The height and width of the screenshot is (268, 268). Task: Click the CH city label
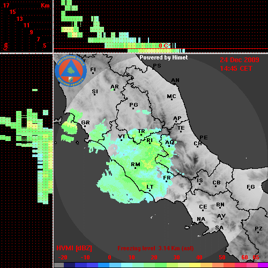pyautogui.click(x=198, y=144)
